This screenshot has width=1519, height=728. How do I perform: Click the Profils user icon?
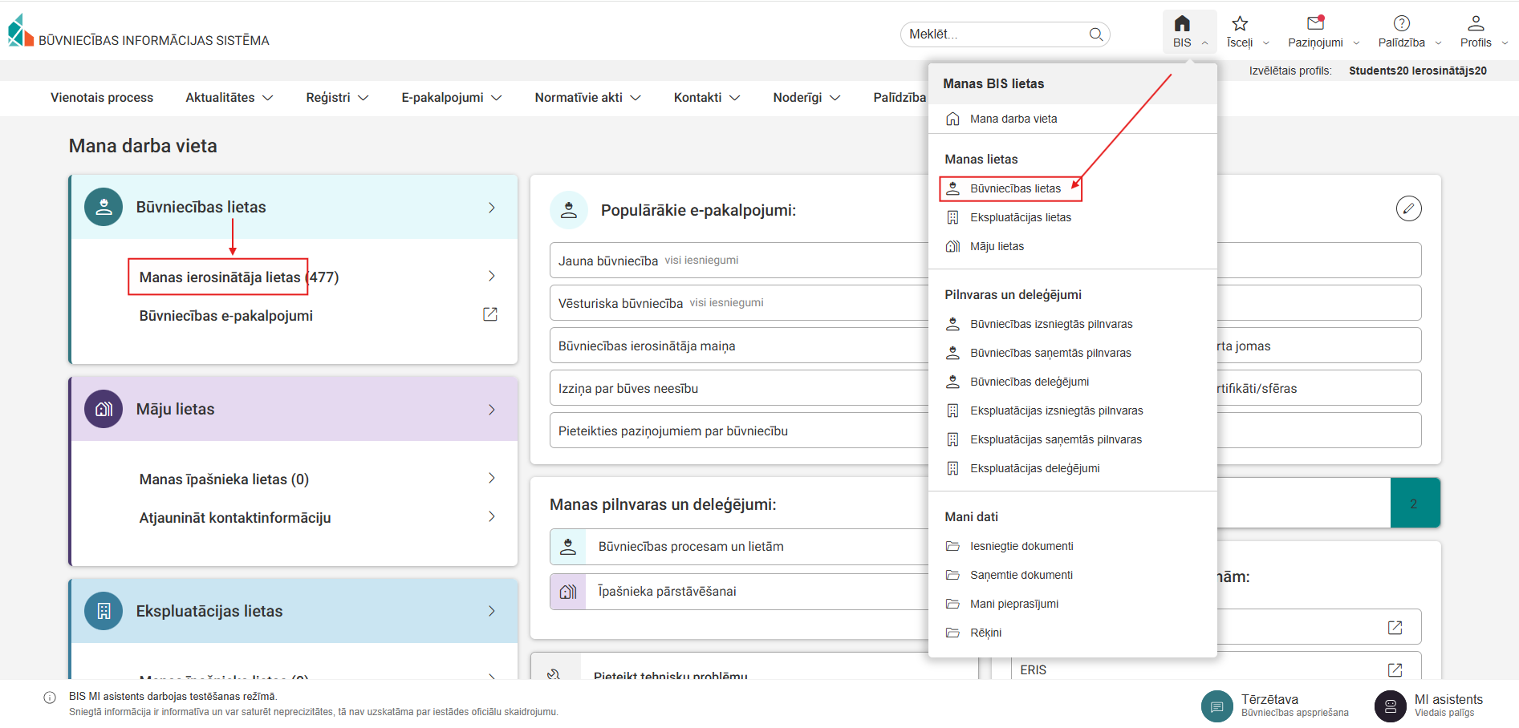(1476, 24)
